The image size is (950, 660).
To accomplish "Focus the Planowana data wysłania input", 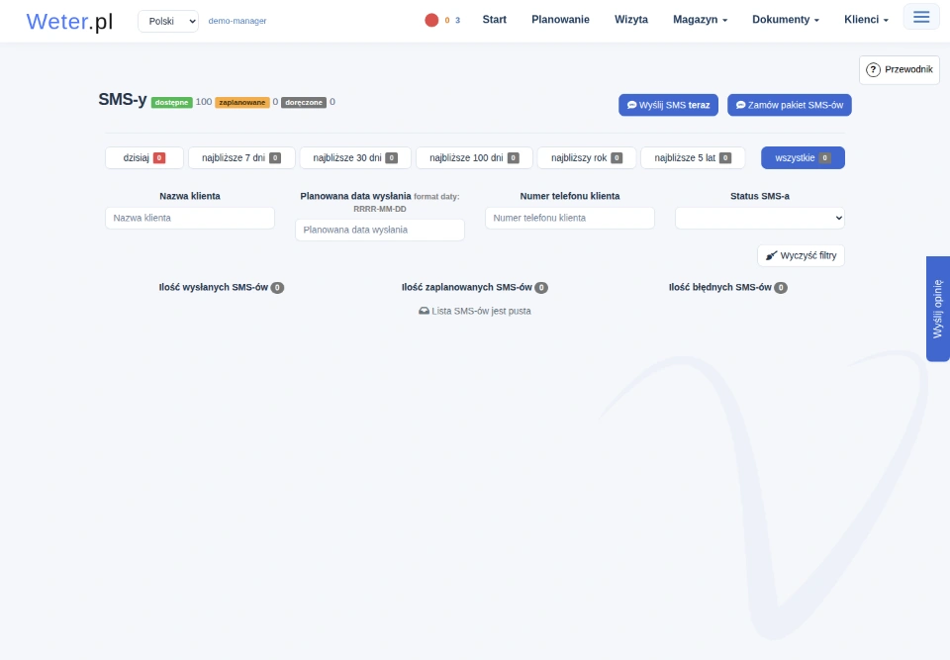I will [380, 230].
